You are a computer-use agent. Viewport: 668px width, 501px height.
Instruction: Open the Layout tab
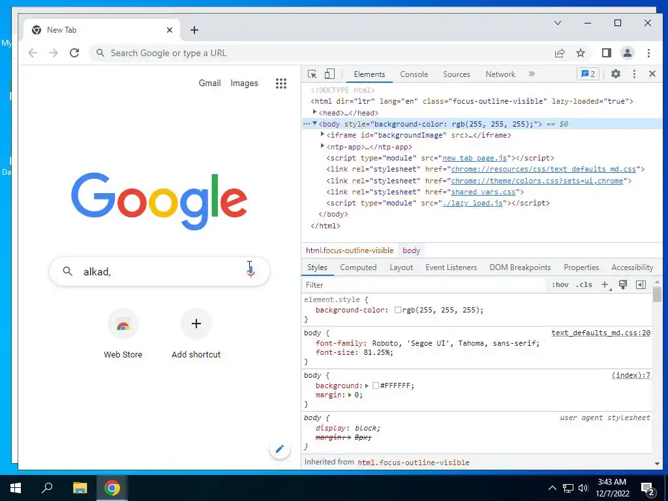coord(401,267)
